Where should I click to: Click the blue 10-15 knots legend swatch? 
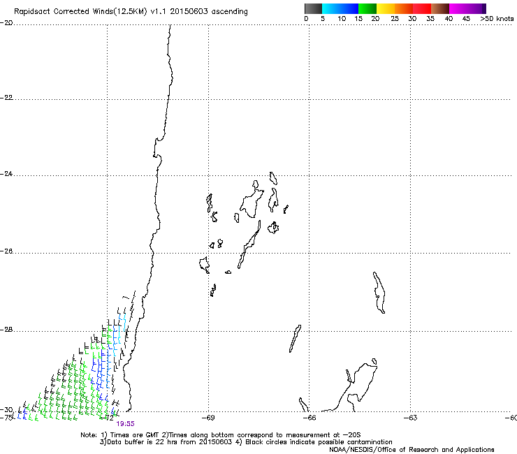click(349, 8)
